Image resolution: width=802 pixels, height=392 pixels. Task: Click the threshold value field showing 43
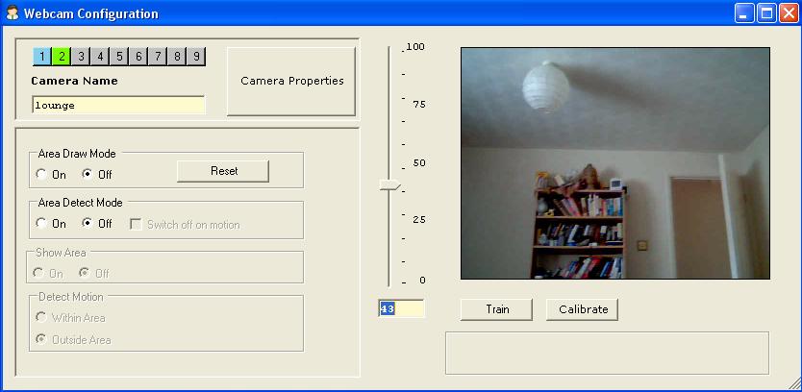coord(402,308)
